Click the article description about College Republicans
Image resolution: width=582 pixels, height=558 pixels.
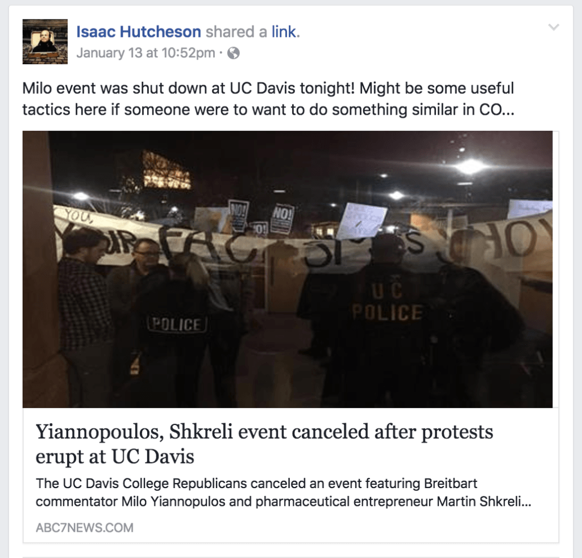click(x=283, y=492)
